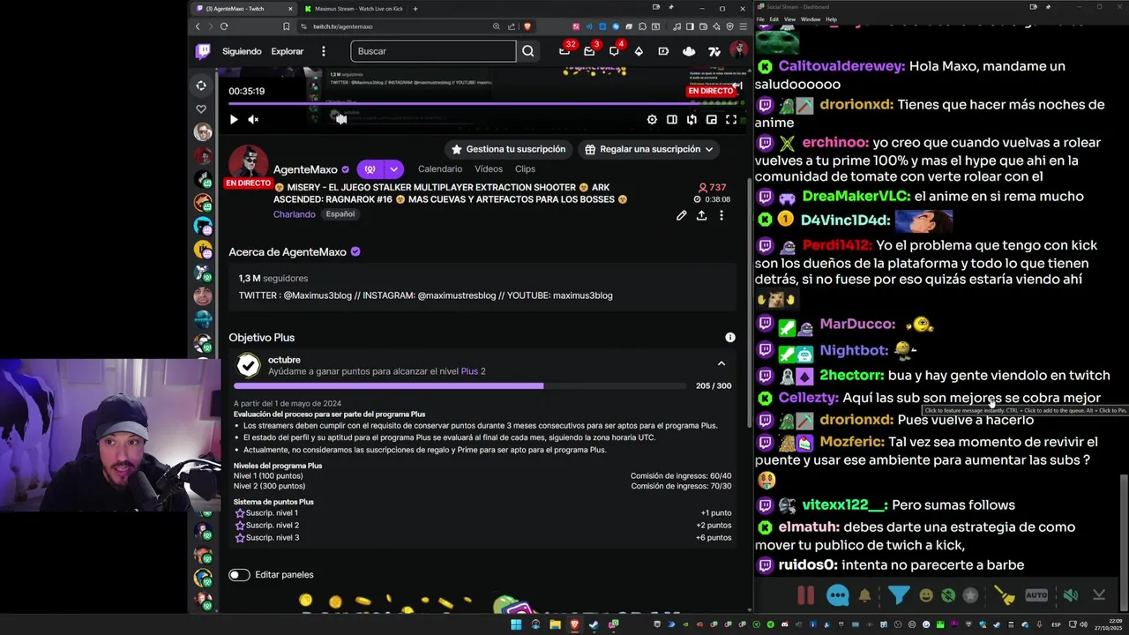Click the browser address bar URL
Image resolution: width=1129 pixels, height=635 pixels.
pos(343,26)
